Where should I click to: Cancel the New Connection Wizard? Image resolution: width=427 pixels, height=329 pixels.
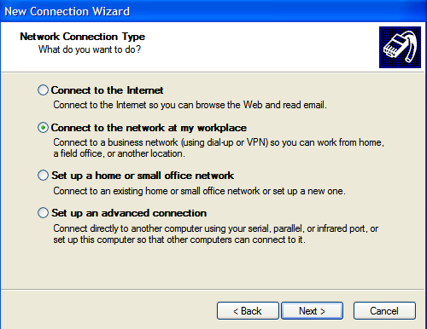pos(384,311)
